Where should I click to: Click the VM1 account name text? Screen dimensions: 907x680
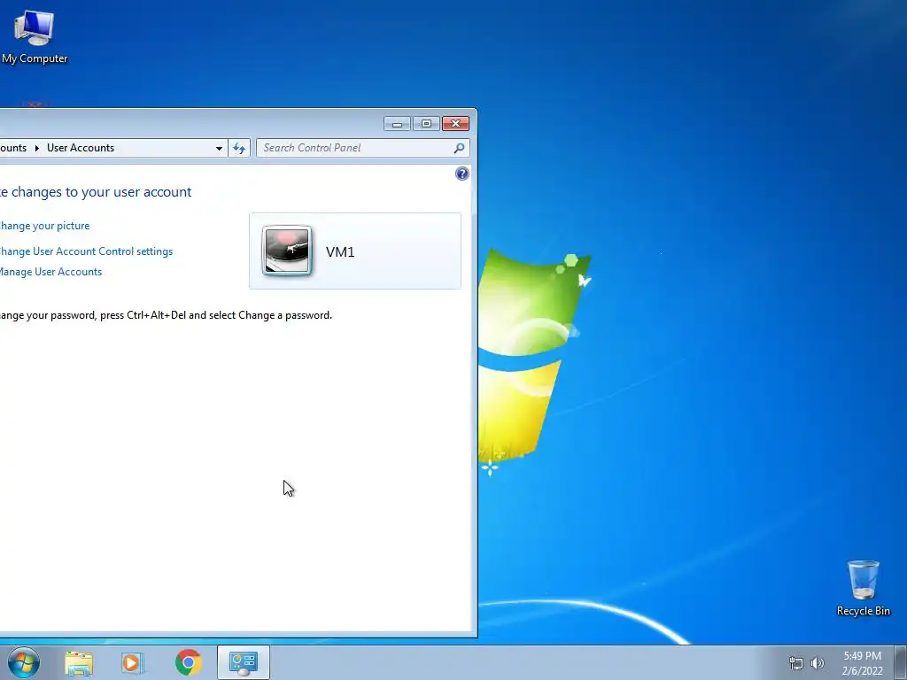pyautogui.click(x=340, y=251)
